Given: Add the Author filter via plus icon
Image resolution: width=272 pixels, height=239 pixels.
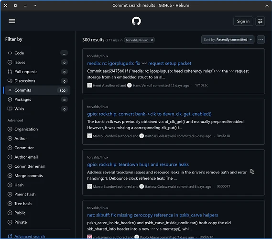Looking at the screenshot, I should [x=10, y=139].
